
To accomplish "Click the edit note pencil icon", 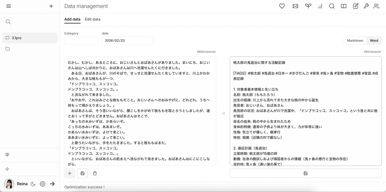I will [x=355, y=6].
